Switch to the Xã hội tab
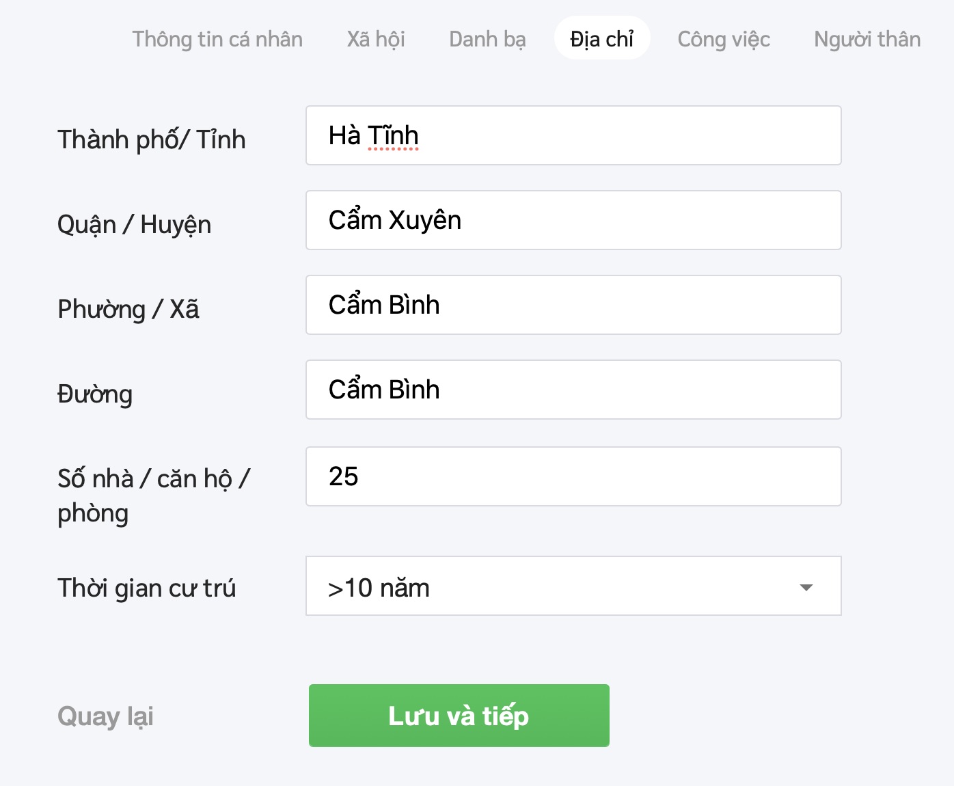 click(376, 39)
